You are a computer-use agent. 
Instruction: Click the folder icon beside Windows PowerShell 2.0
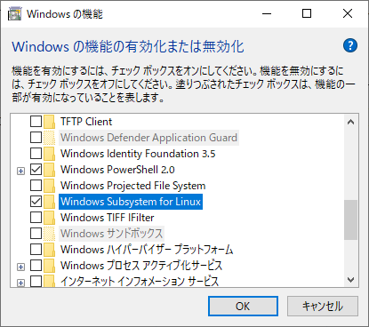49,170
